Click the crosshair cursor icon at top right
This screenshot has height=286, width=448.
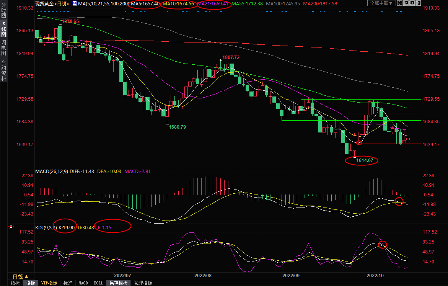point(400,3)
